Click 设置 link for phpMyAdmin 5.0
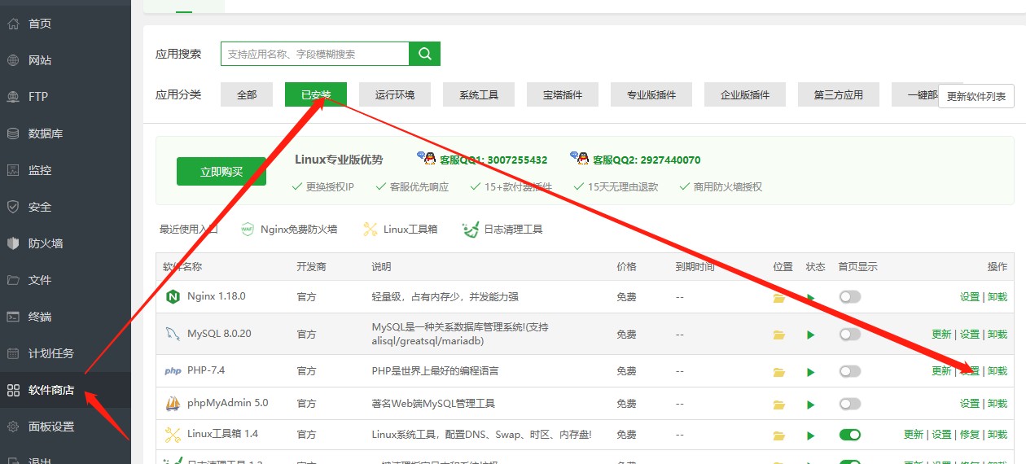Screen dimensions: 1026x464 point(970,403)
